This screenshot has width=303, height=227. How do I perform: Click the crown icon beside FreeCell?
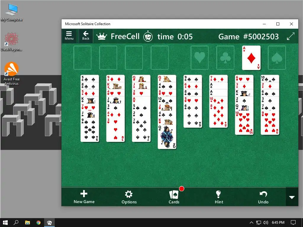tap(102, 36)
